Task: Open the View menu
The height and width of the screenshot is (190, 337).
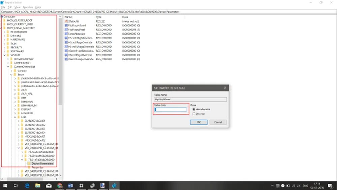Action: 18,7
